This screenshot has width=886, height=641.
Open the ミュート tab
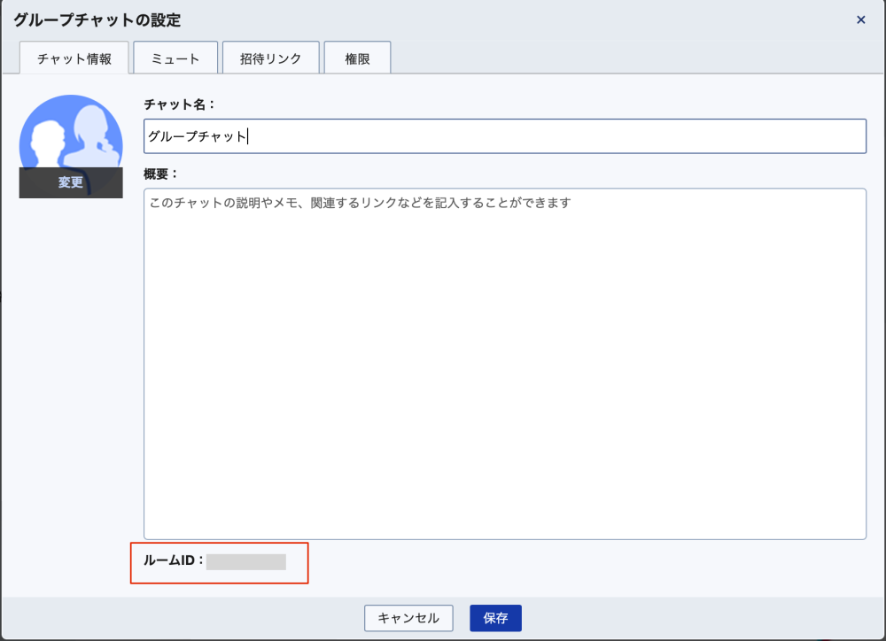(x=175, y=58)
